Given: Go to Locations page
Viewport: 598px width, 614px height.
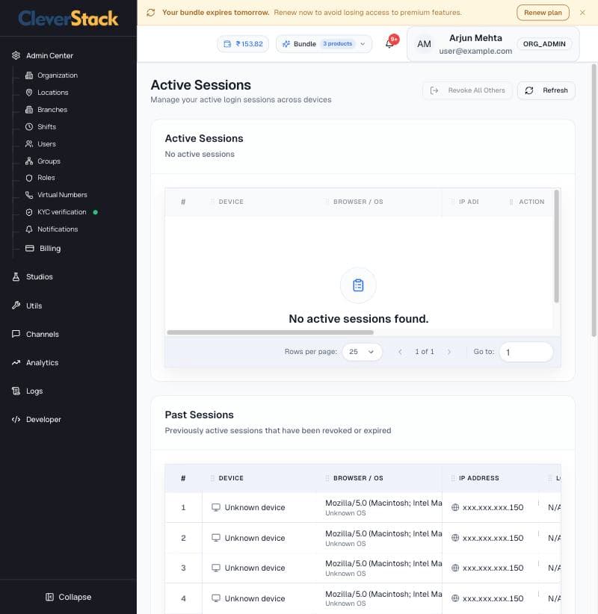Looking at the screenshot, I should click(x=52, y=93).
